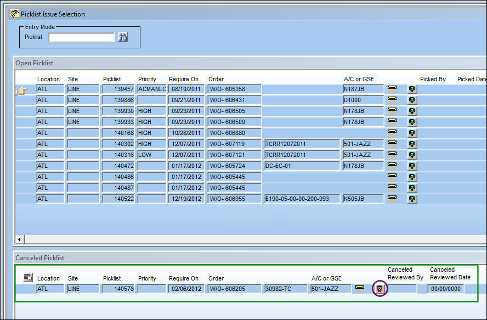The width and height of the screenshot is (487, 320).
Task: Click the E190-05-00-00-200-993 cell
Action: click(302, 199)
